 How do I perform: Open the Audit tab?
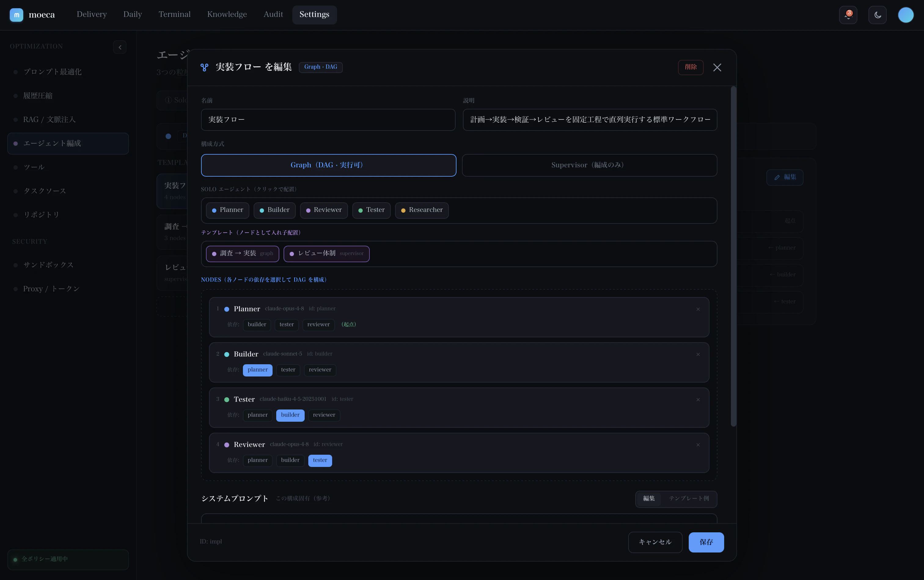click(273, 15)
